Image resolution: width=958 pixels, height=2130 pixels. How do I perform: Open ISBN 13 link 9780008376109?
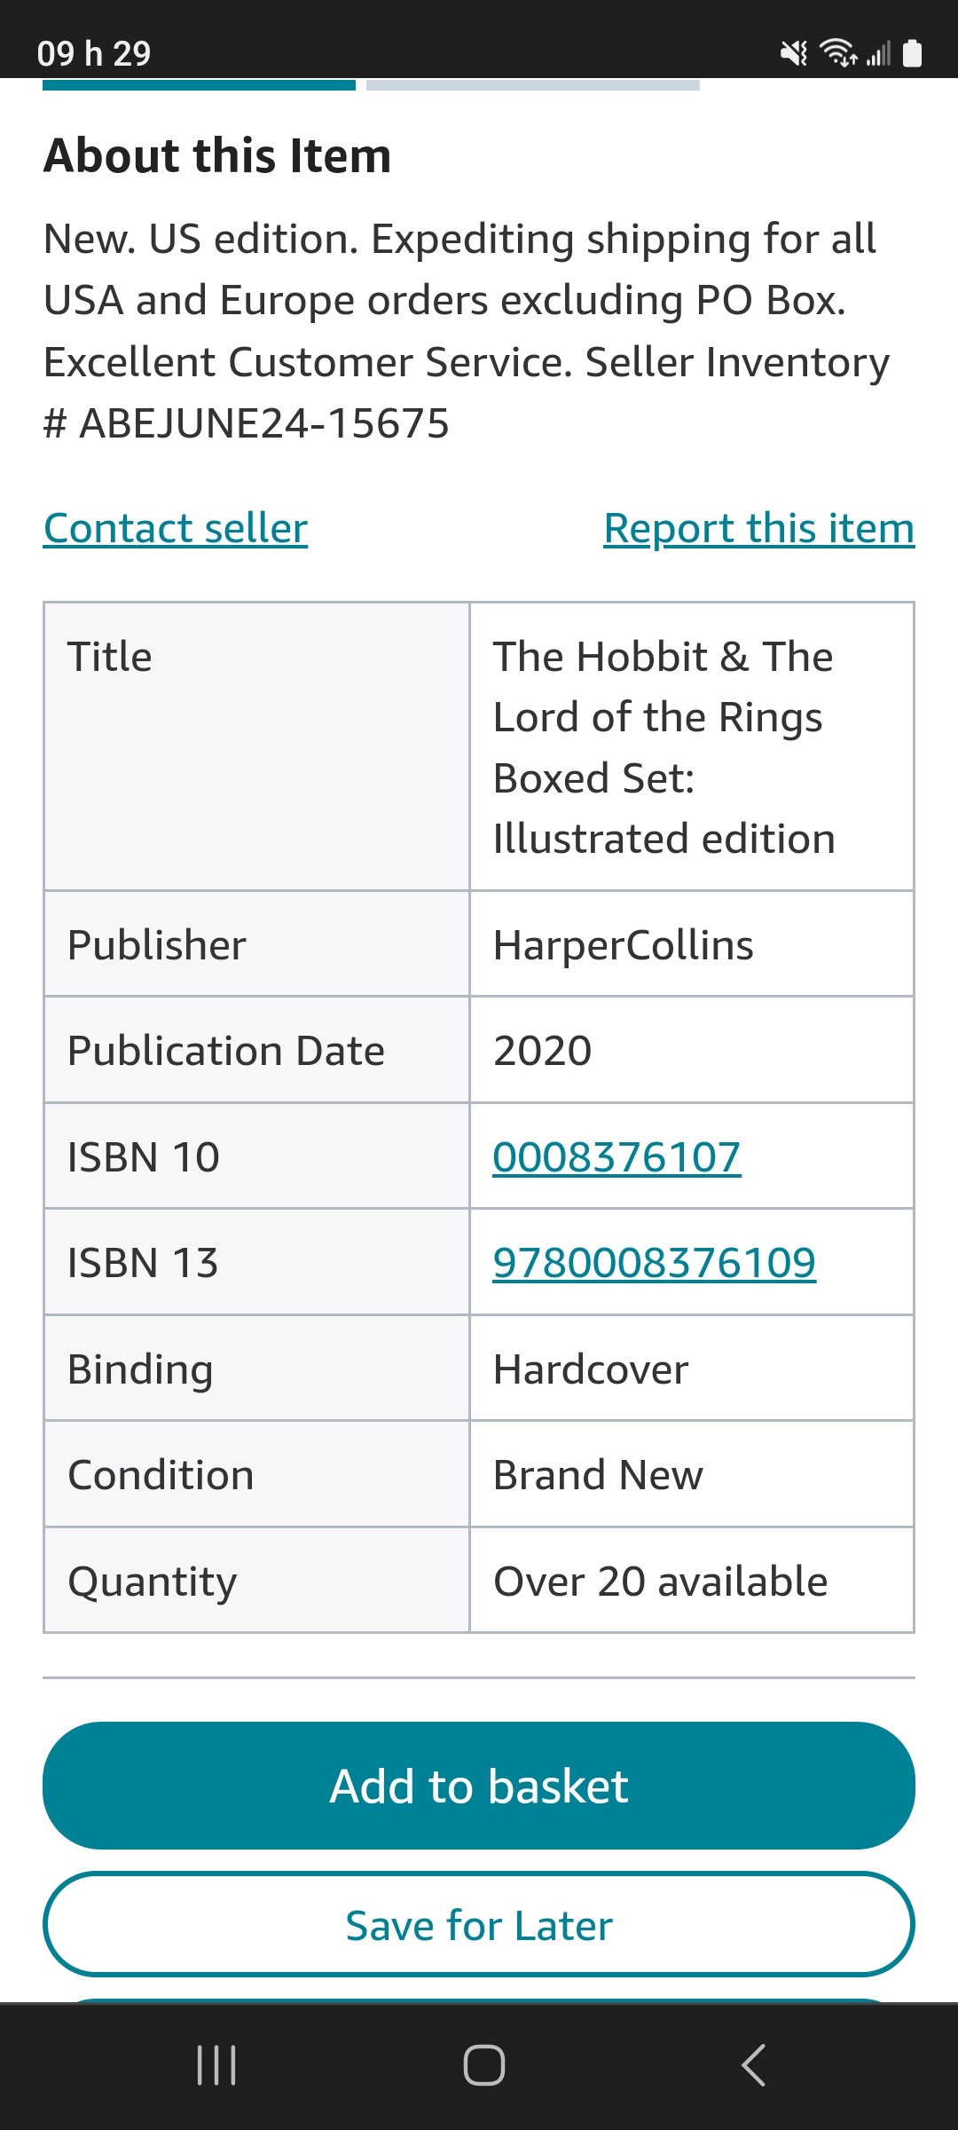coord(654,1263)
